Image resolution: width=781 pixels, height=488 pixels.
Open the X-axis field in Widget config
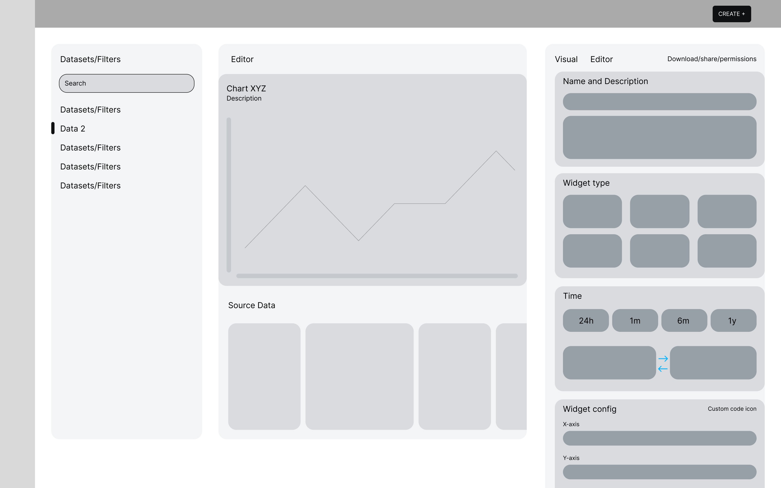(x=659, y=438)
